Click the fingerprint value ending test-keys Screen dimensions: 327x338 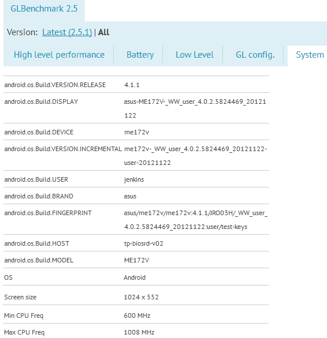(x=196, y=220)
